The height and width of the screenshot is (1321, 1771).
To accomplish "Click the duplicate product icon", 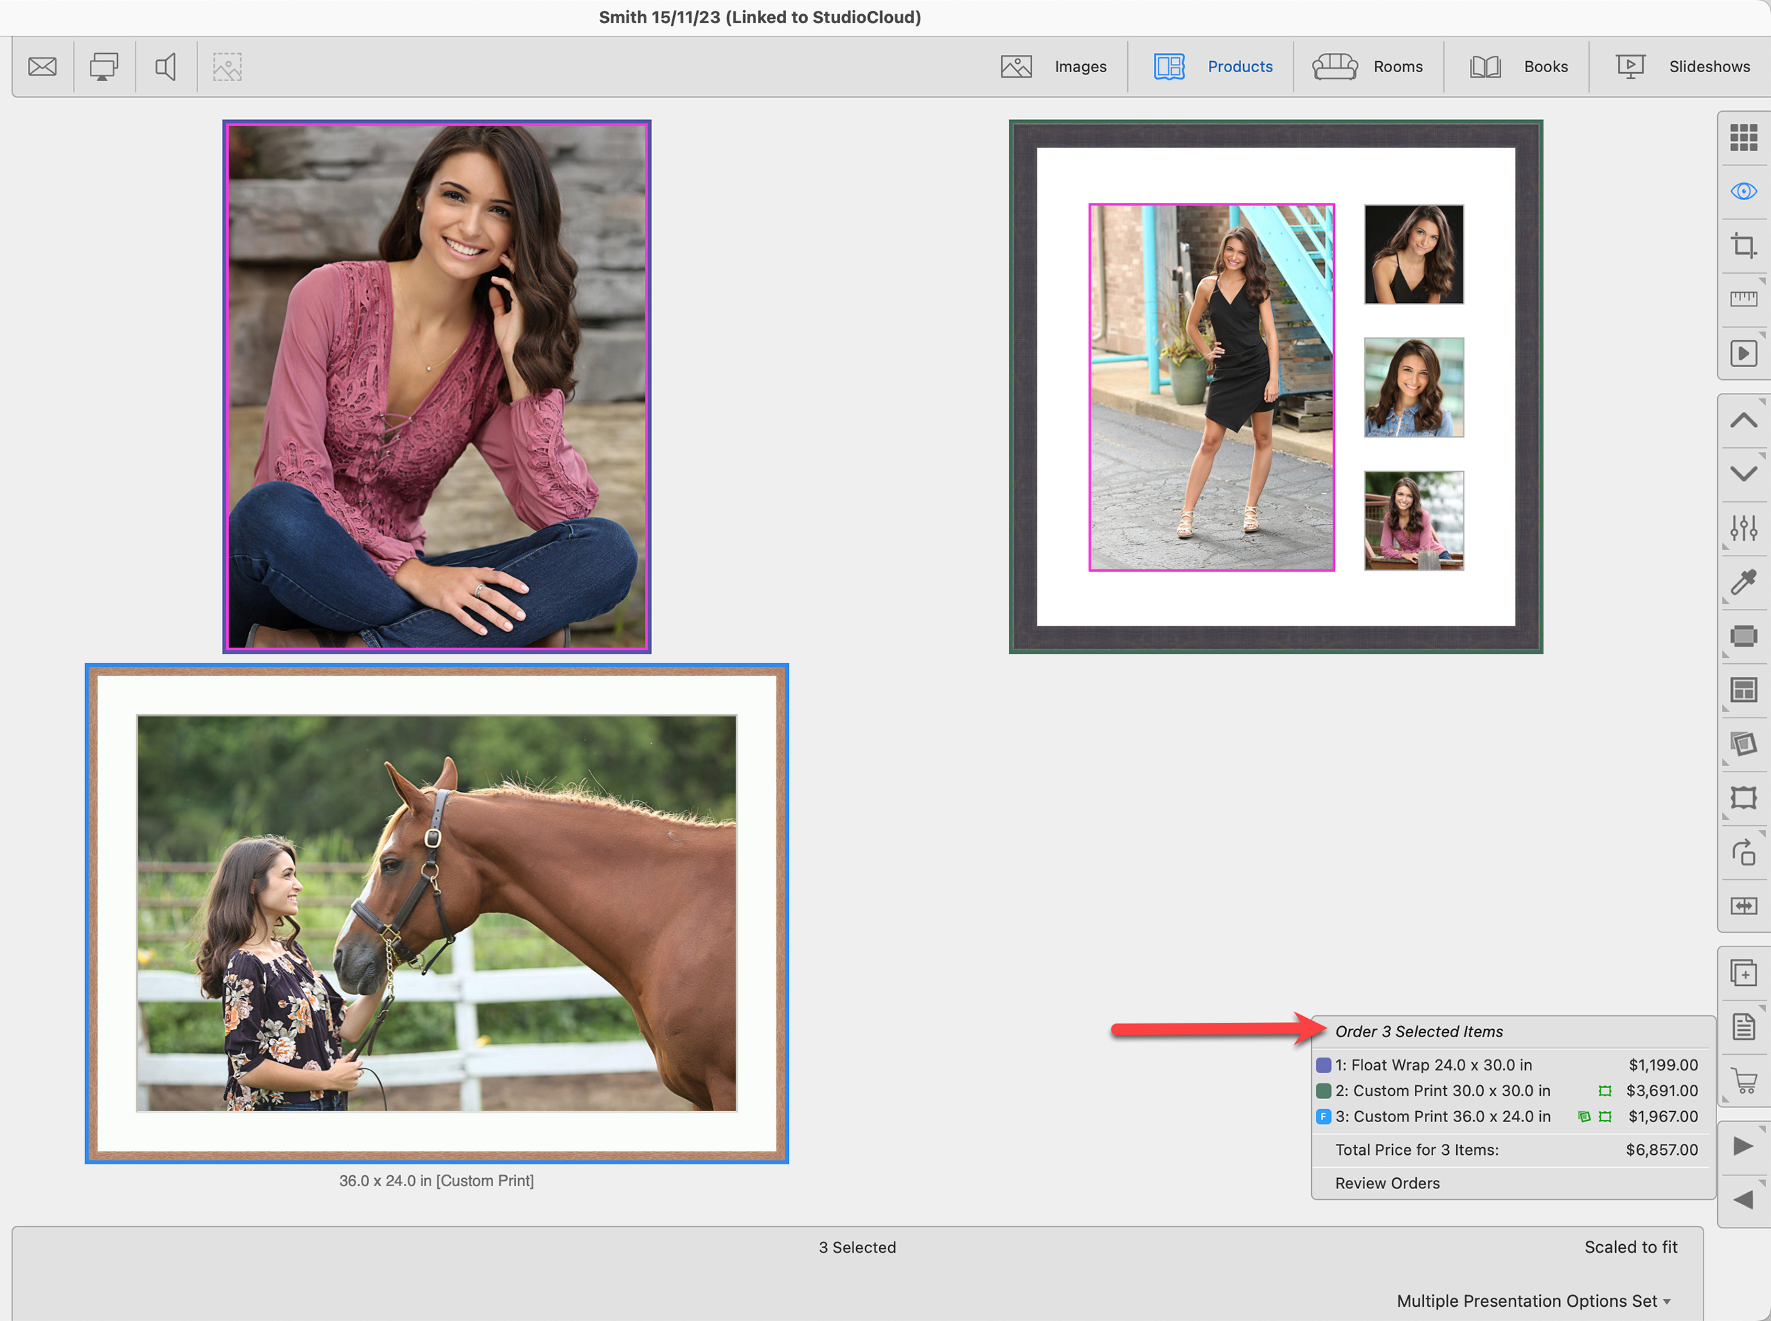I will [x=1743, y=973].
